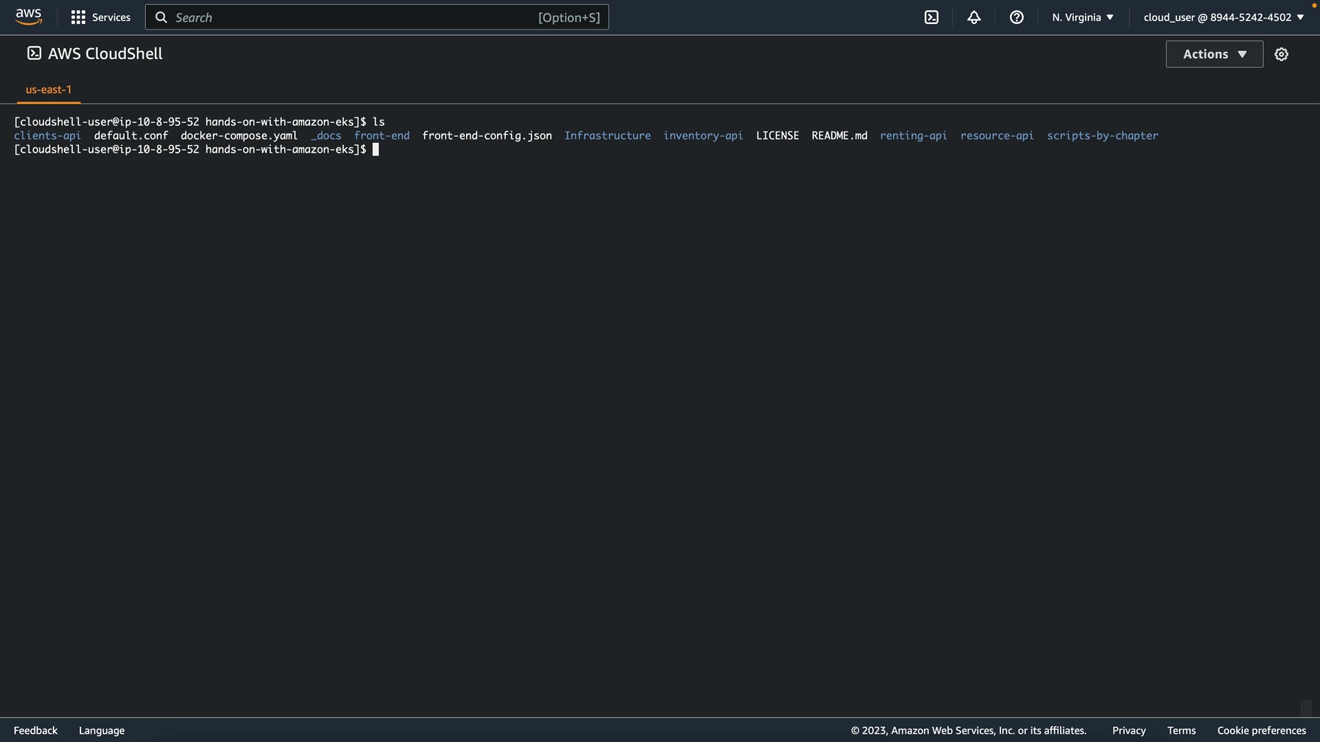Click the search magnifier icon
Screen dimensions: 1320x742
(162, 17)
